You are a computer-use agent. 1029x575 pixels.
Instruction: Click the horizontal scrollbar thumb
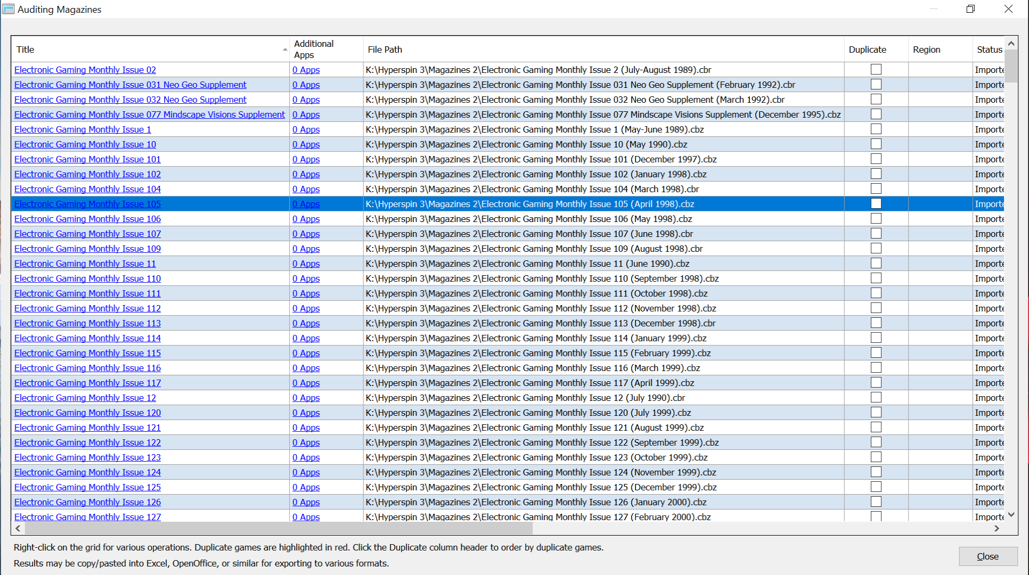pyautogui.click(x=279, y=528)
